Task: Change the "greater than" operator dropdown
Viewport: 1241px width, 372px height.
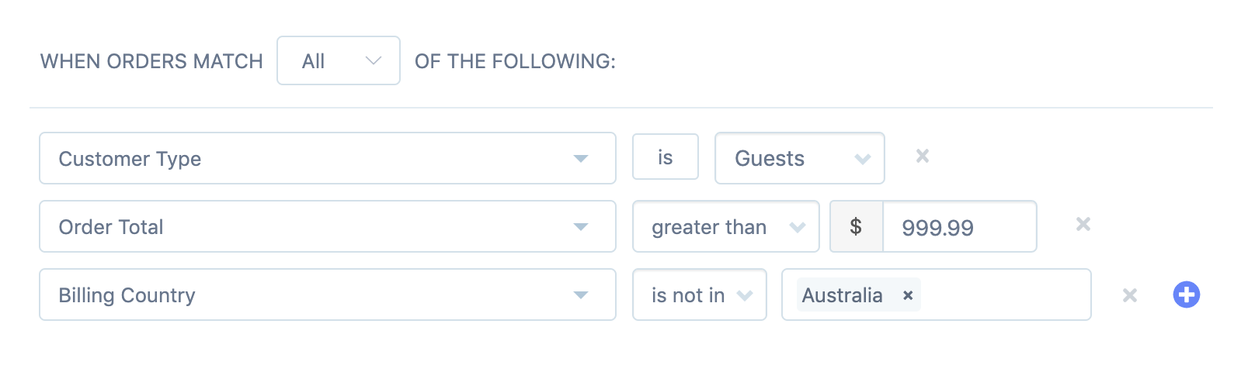Action: pyautogui.click(x=725, y=226)
